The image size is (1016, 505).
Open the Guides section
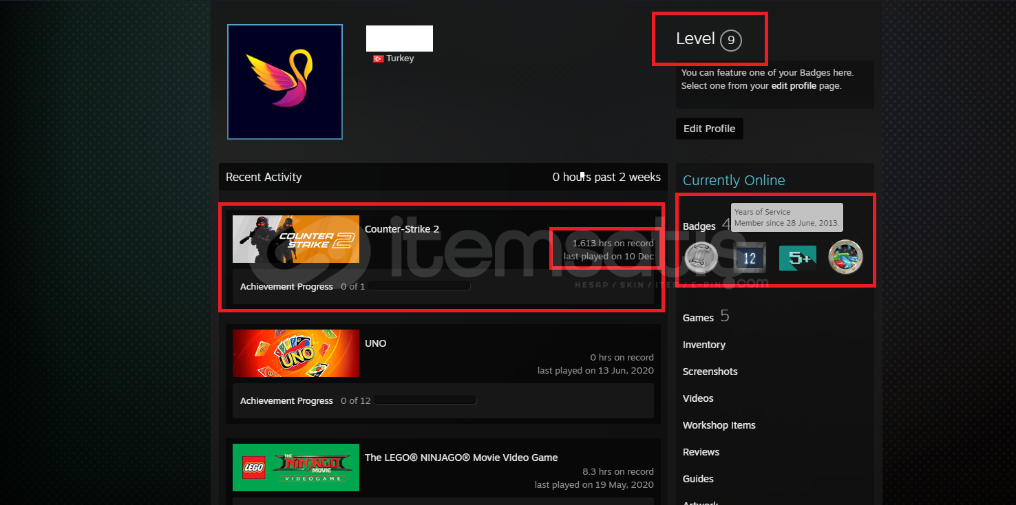(x=698, y=479)
